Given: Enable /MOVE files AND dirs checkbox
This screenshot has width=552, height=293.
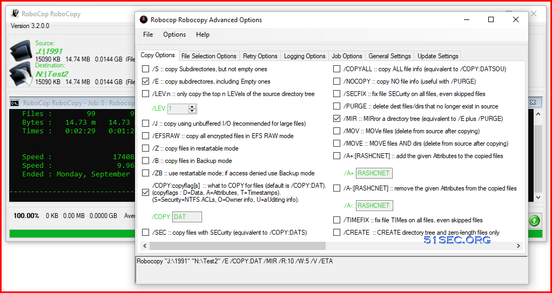Looking at the screenshot, I should pyautogui.click(x=337, y=144).
